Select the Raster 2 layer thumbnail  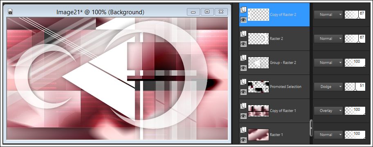click(258, 39)
